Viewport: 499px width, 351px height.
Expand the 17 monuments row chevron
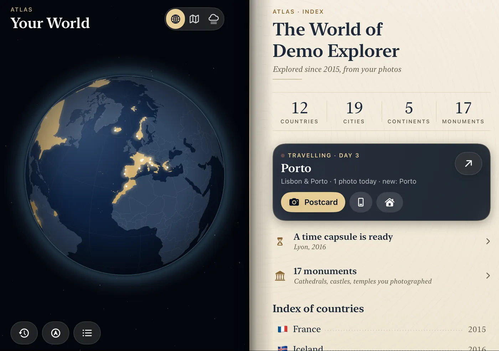[x=488, y=275]
